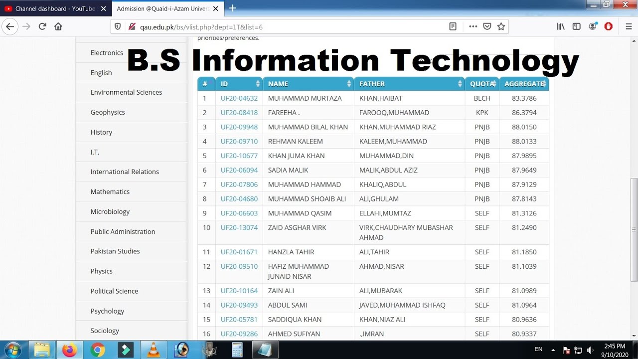Open volume control in system tray
638x359 pixels.
[590, 350]
